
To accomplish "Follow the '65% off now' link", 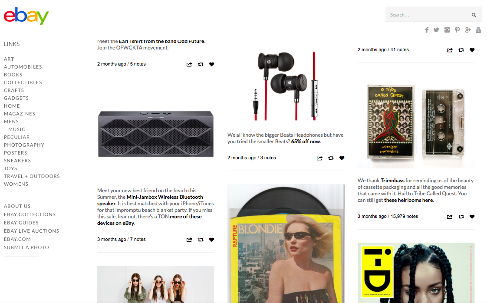I will pos(306,142).
